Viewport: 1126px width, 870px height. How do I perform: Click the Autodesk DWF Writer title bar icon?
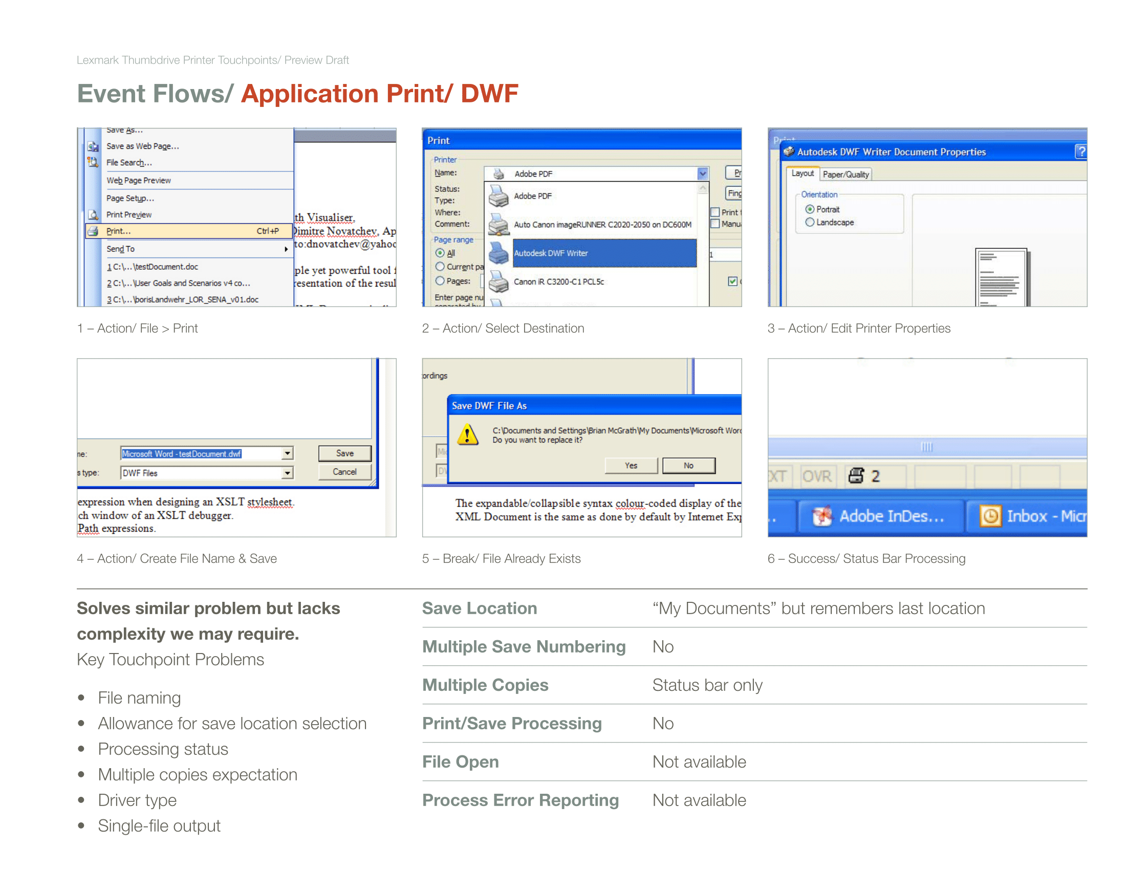[x=788, y=151]
